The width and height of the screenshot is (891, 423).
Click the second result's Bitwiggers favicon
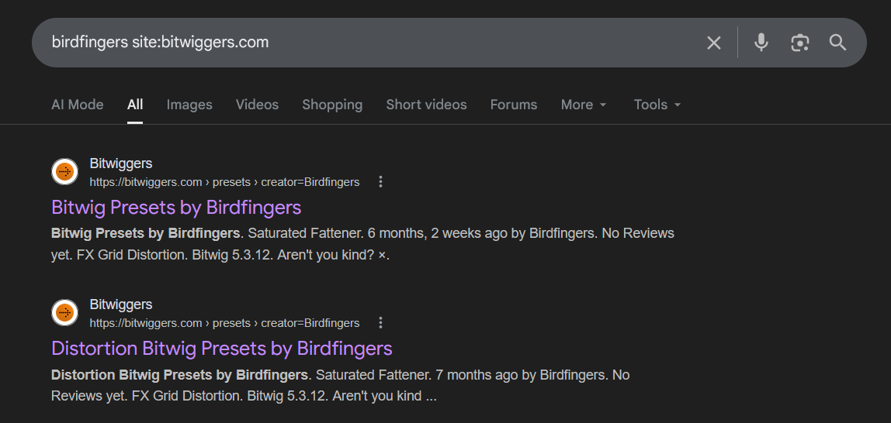tap(65, 313)
